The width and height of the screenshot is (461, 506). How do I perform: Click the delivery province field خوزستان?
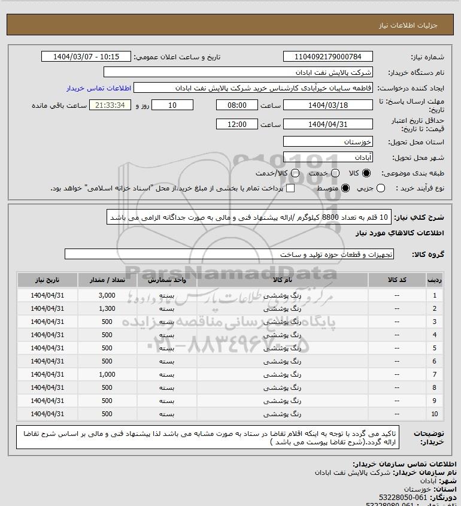coord(327,141)
